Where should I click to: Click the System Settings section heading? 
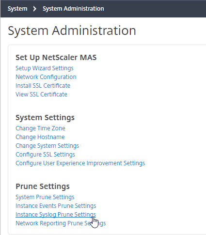click(x=45, y=118)
